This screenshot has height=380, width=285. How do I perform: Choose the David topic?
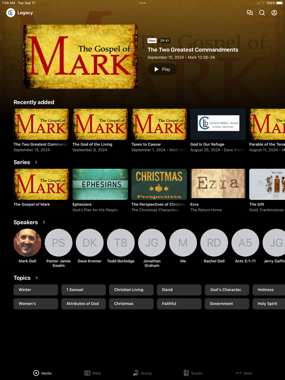[179, 290]
